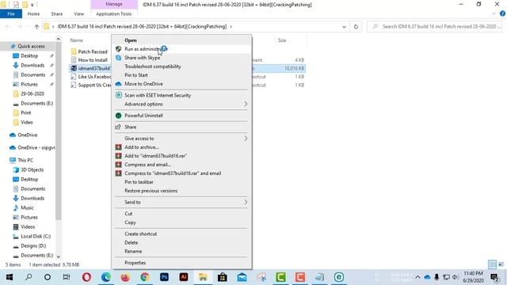
Task: Launch Illustrator from the taskbar
Action: pos(184,277)
